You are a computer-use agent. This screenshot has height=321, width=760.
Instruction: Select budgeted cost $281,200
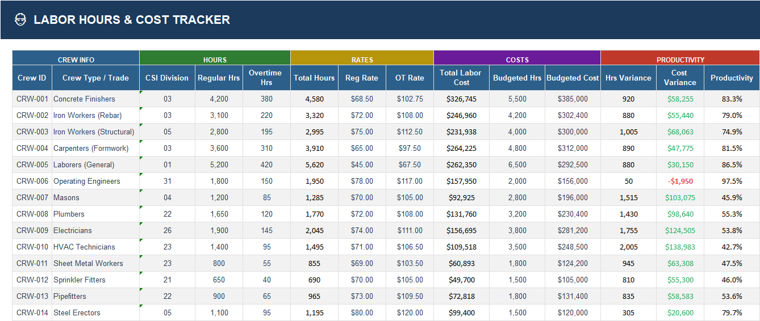(573, 230)
